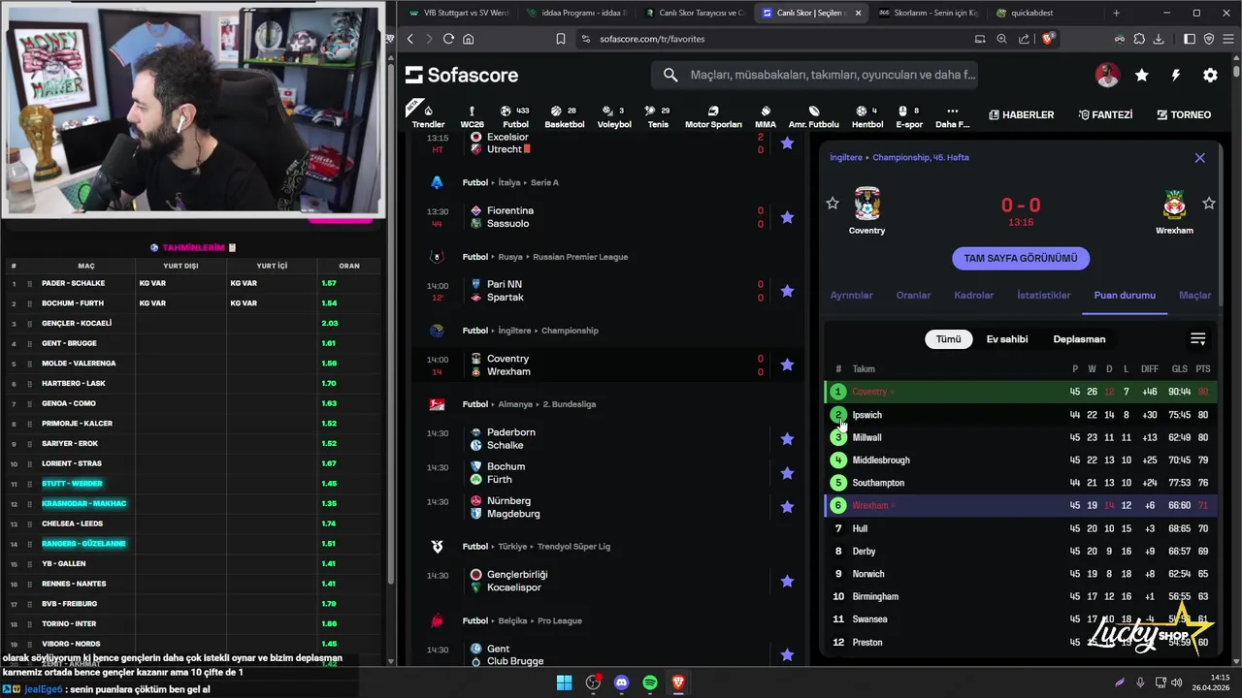This screenshot has height=698, width=1242.
Task: Open the Almanya 2. Bundesliga header
Action: tap(529, 404)
